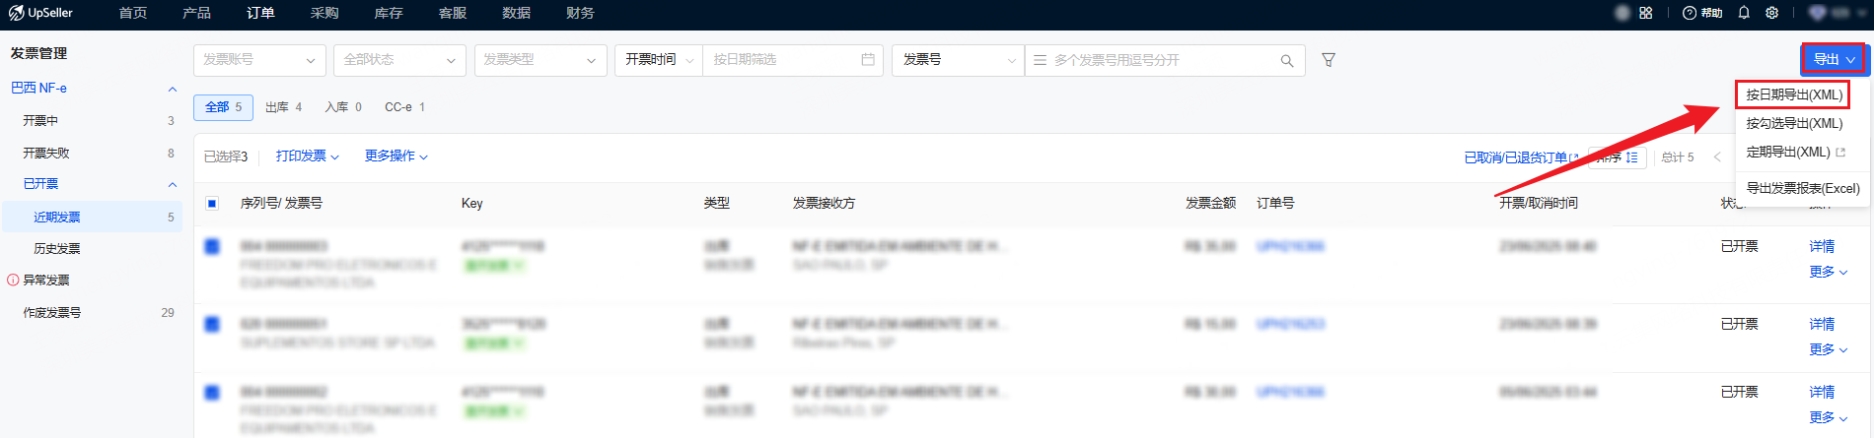Screen dimensions: 1874x438
Task: Open 更多 menu in second row
Action: 1829,349
